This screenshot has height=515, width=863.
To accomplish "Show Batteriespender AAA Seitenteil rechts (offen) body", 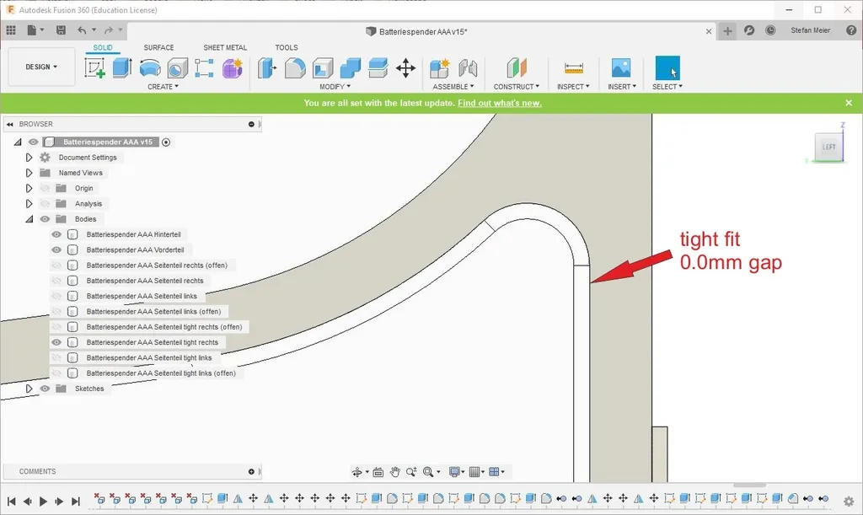I will [x=56, y=266].
